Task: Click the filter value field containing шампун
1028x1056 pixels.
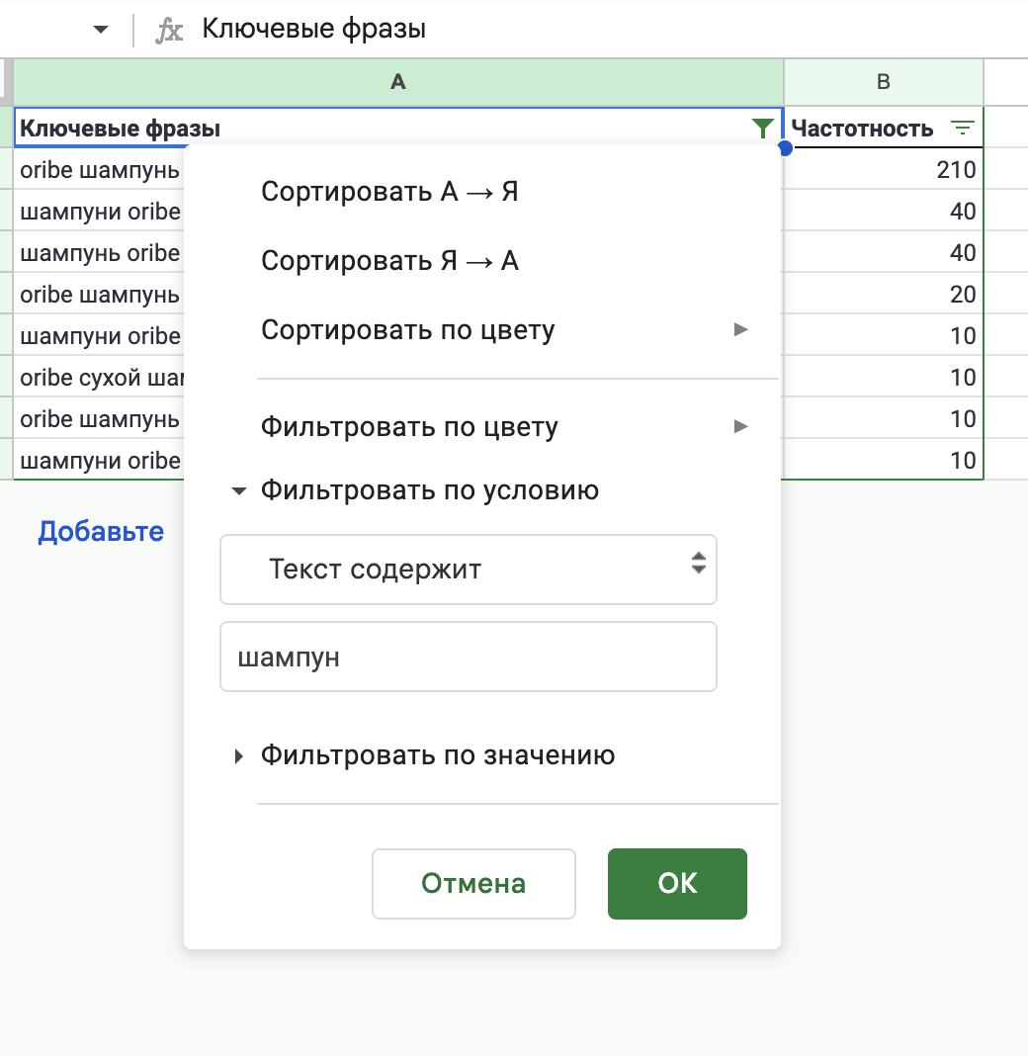Action: click(468, 658)
